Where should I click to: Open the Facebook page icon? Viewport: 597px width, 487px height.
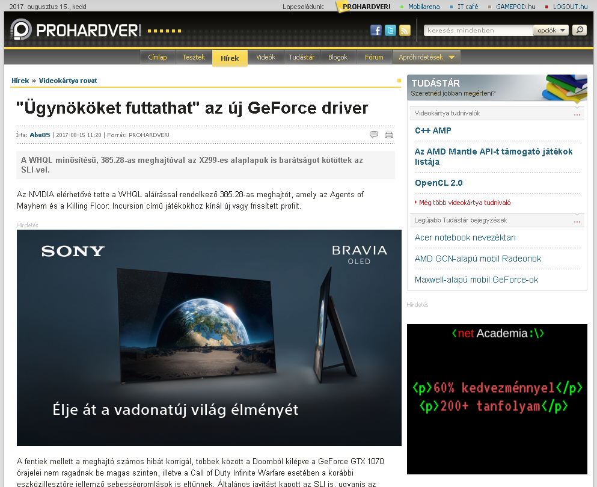point(376,30)
